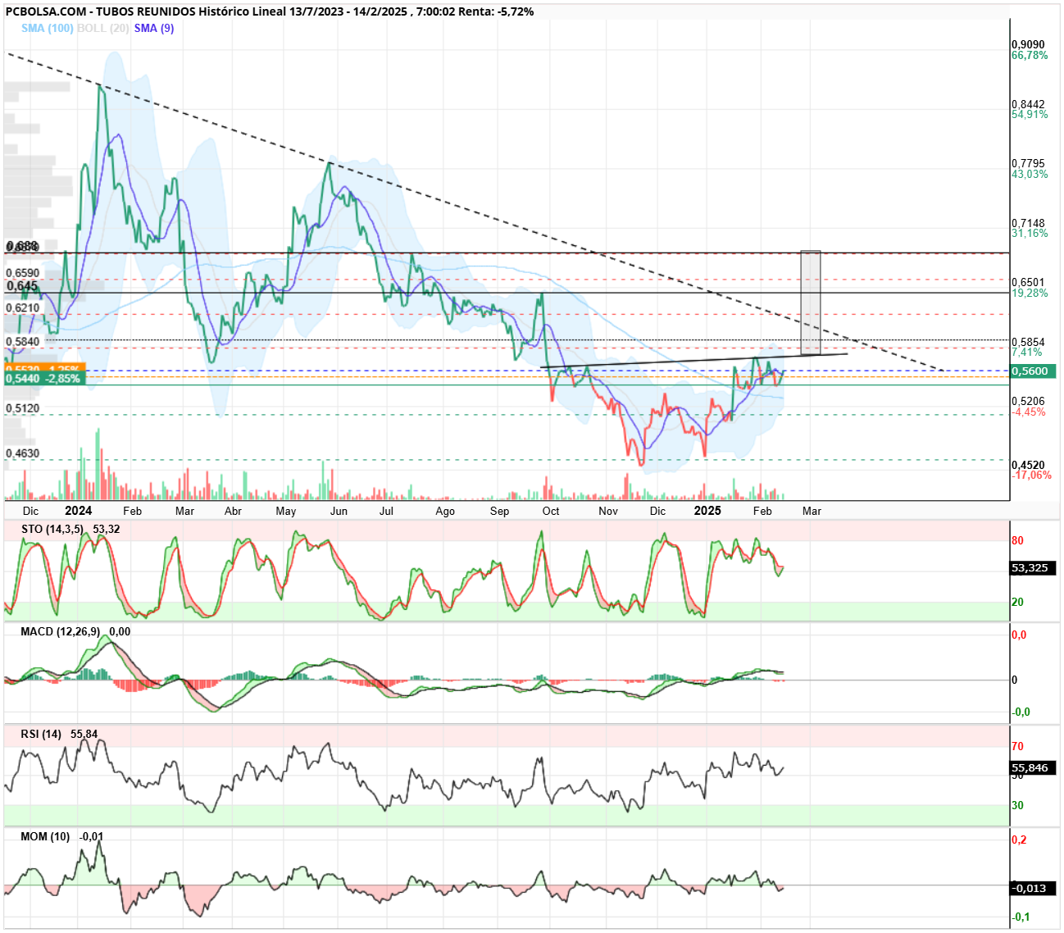Click the green 0,5440 -2,85% price label
The width and height of the screenshot is (1064, 933).
click(x=45, y=379)
